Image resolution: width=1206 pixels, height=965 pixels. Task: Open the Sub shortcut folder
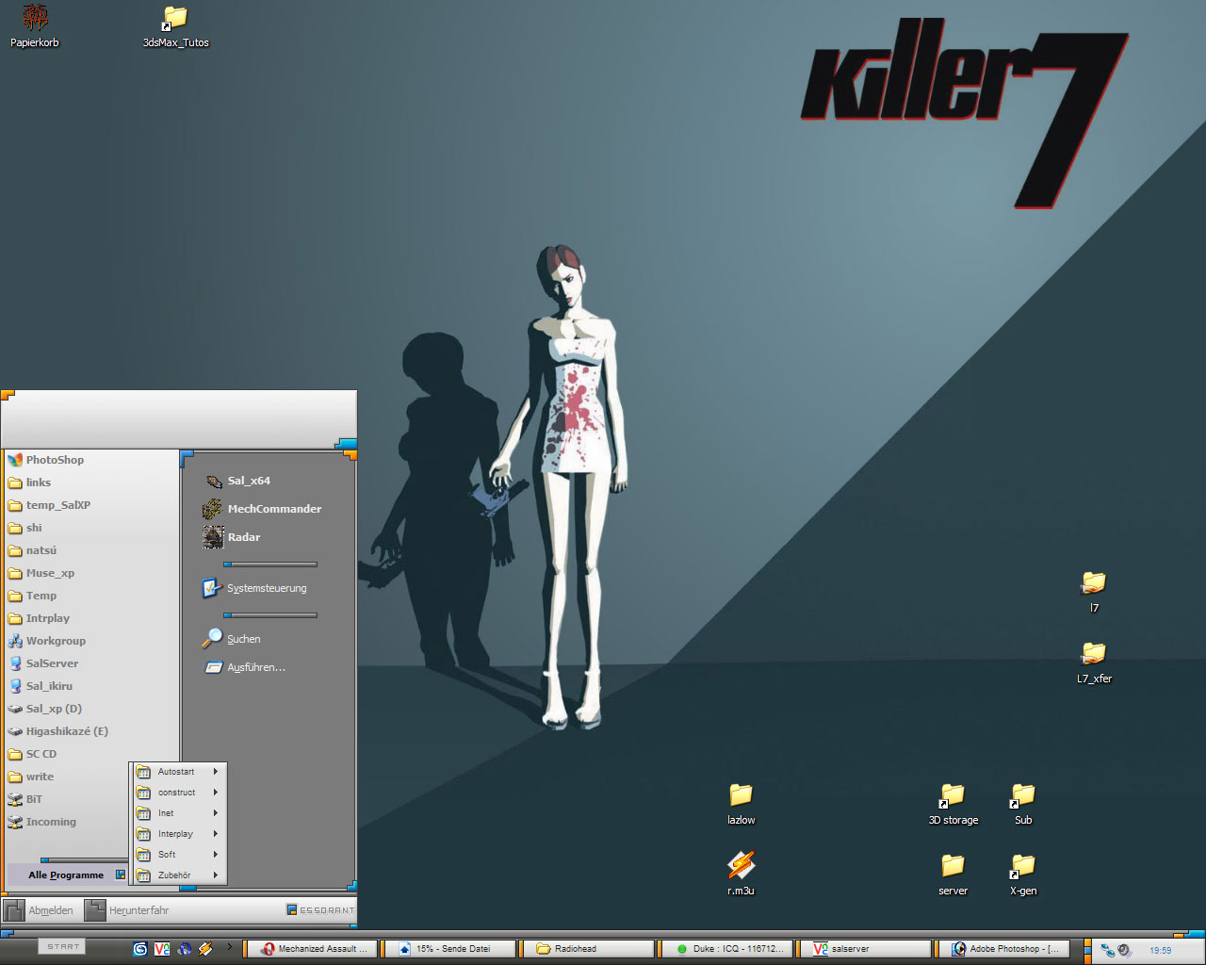pyautogui.click(x=1023, y=804)
